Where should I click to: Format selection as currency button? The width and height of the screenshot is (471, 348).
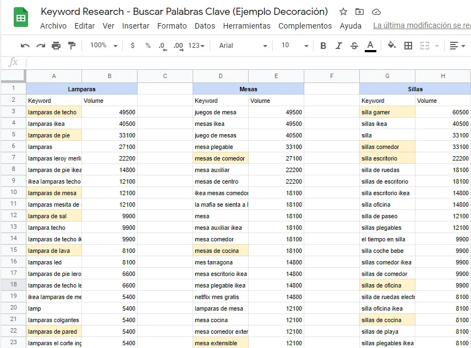[x=133, y=46]
